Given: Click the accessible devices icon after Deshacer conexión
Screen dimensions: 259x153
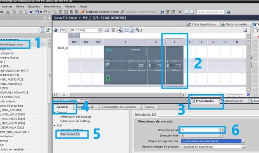Looking at the screenshot, I should tap(162, 12).
